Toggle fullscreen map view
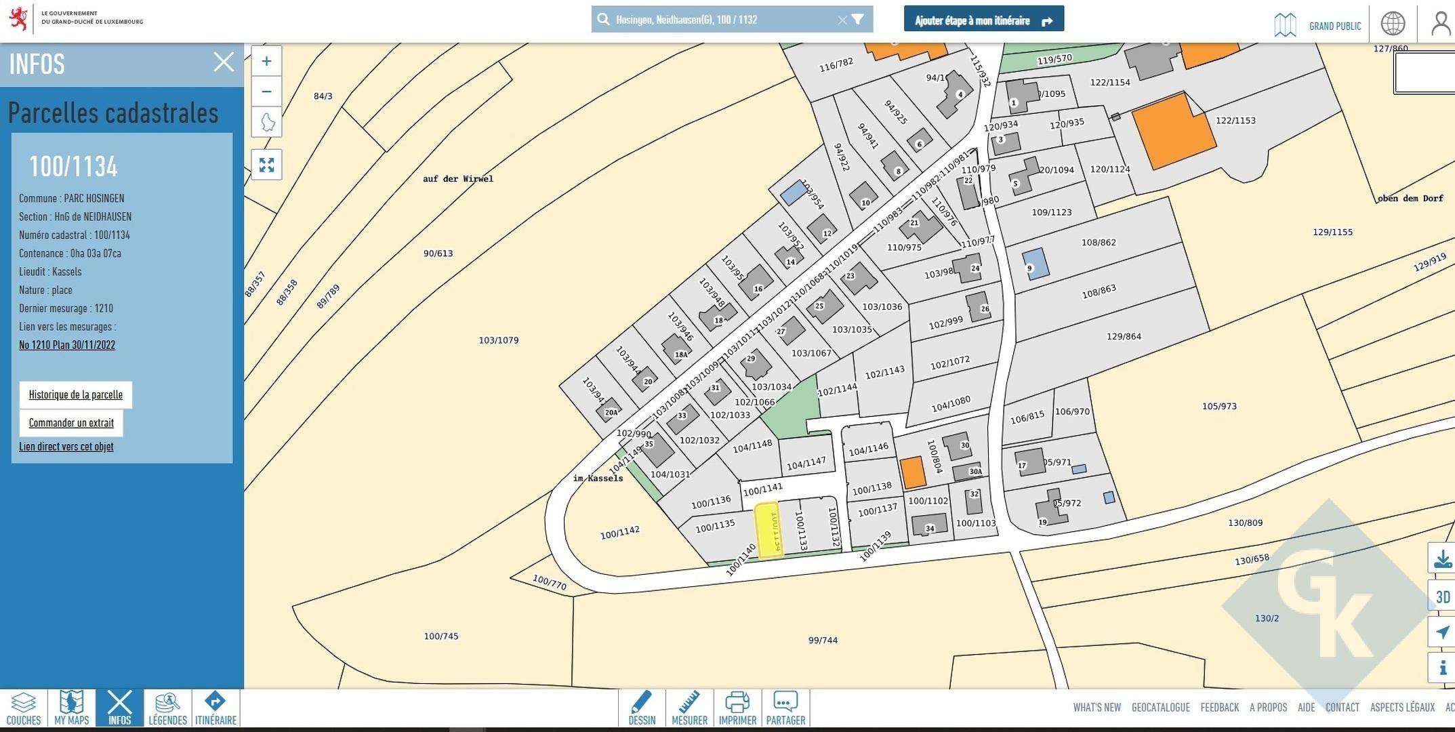 pos(266,165)
